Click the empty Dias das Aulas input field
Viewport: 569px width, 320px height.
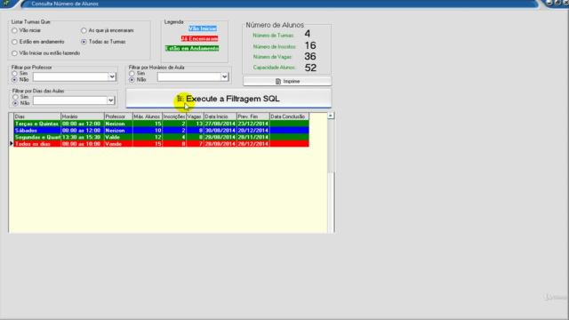pos(70,100)
